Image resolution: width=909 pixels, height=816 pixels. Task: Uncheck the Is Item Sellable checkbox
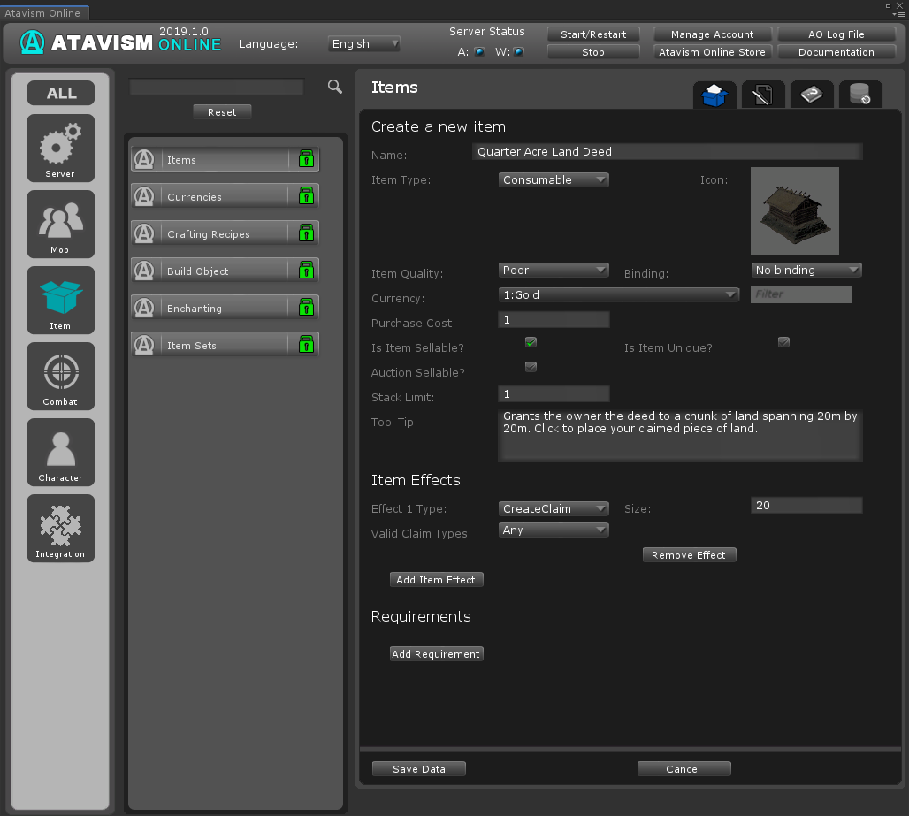(531, 342)
